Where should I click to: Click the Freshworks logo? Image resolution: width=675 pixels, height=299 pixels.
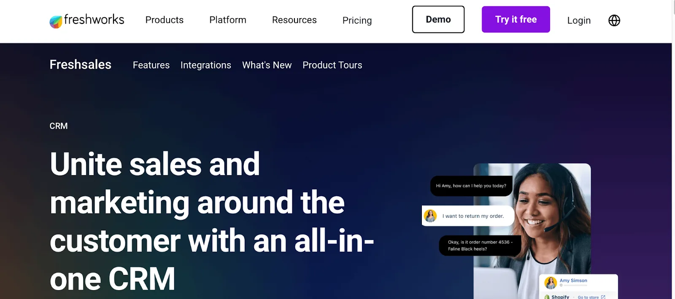pyautogui.click(x=87, y=20)
